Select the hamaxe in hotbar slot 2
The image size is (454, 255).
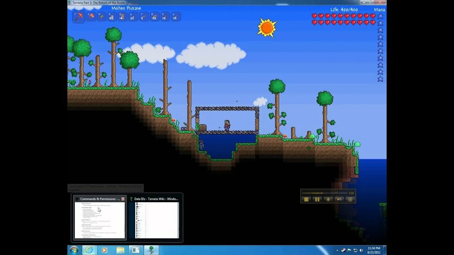coord(91,17)
